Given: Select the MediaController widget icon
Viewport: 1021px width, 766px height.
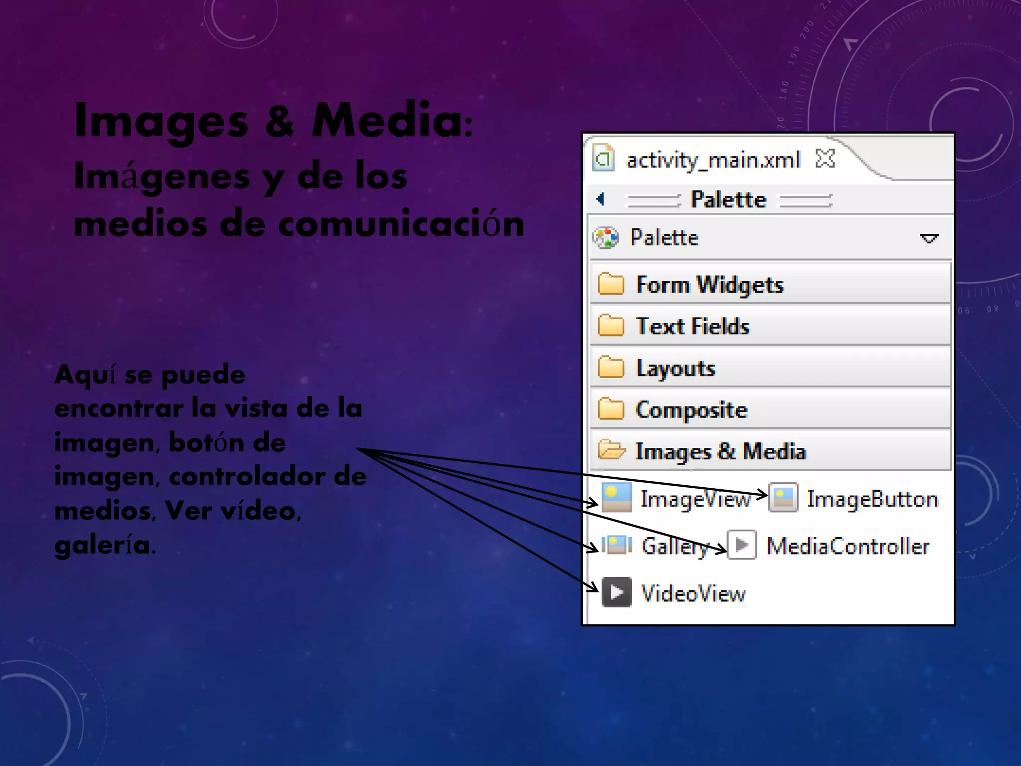Looking at the screenshot, I should click(742, 545).
